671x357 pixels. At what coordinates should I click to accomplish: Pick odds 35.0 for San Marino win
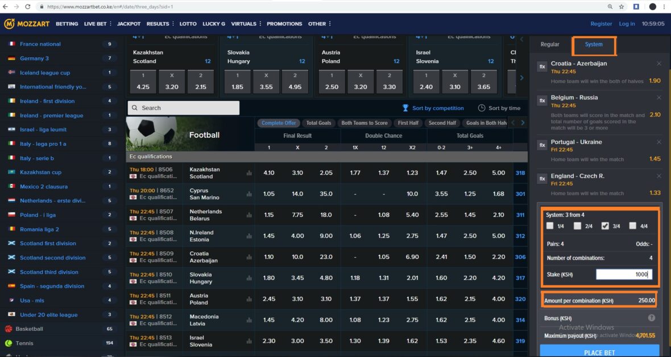point(326,194)
